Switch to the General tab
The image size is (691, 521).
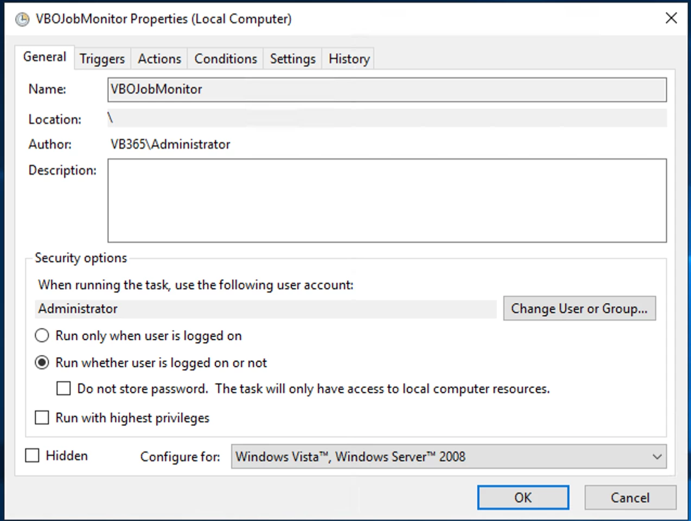(44, 57)
